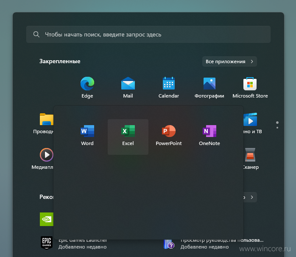Open the Проводник file explorer icon

coord(47,119)
